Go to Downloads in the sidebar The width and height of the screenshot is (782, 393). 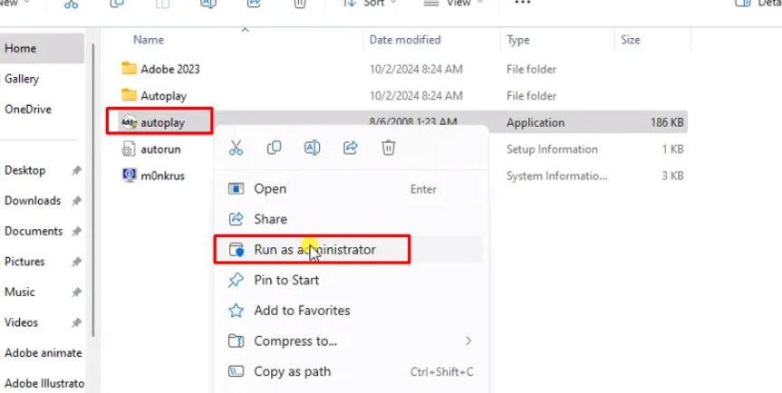point(33,201)
